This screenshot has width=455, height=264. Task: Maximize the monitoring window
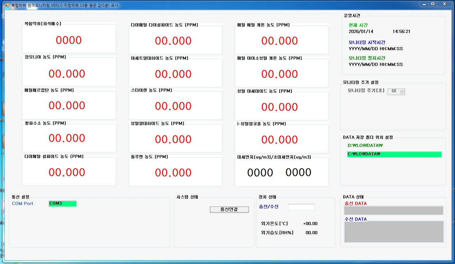click(433, 4)
